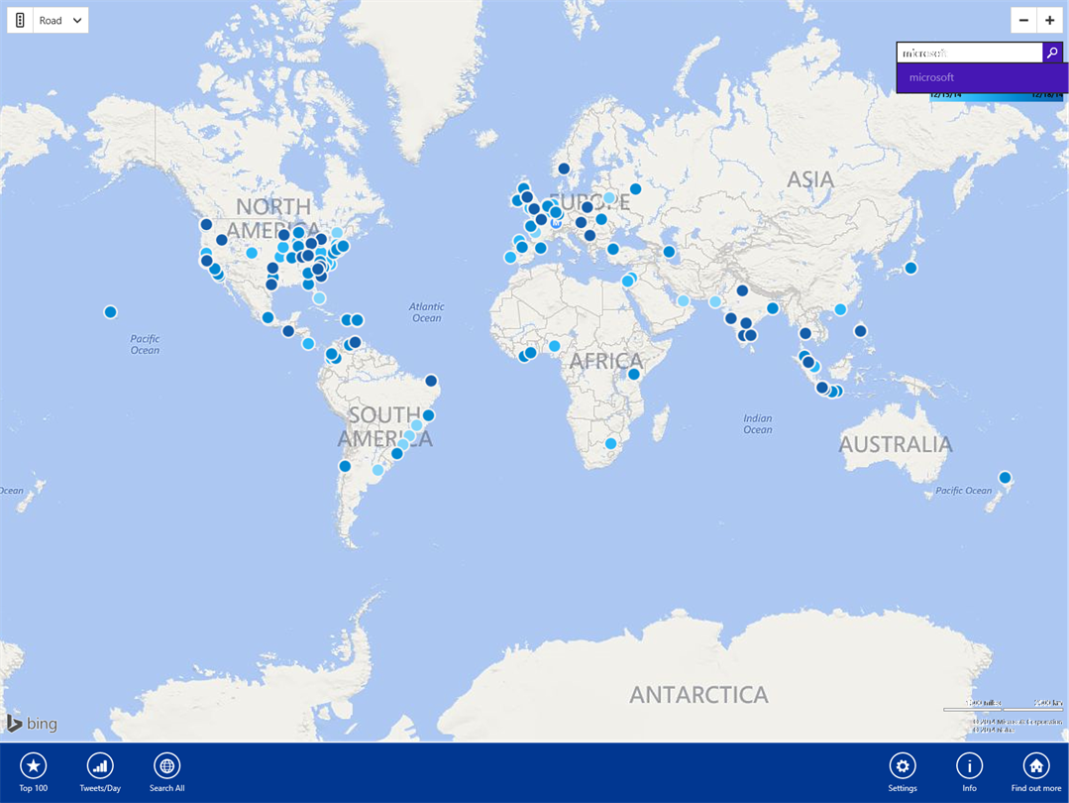1069x803 pixels.
Task: Open the Road map style dropdown
Action: 60,21
